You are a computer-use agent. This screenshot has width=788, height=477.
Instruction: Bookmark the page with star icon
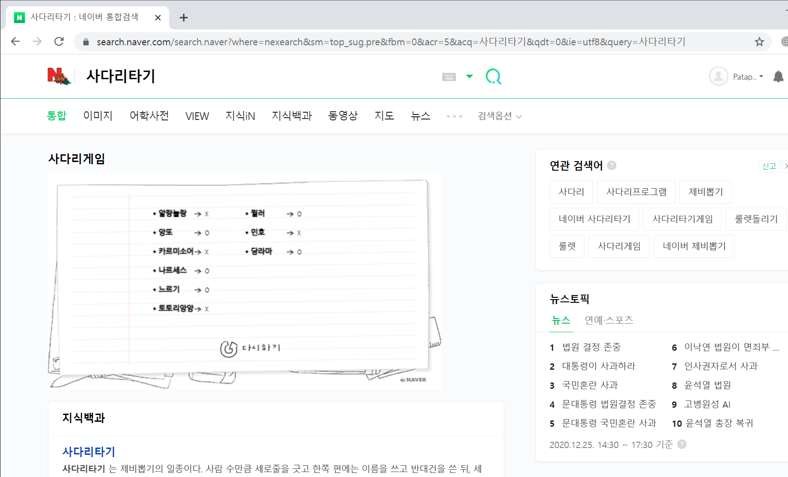tap(759, 42)
